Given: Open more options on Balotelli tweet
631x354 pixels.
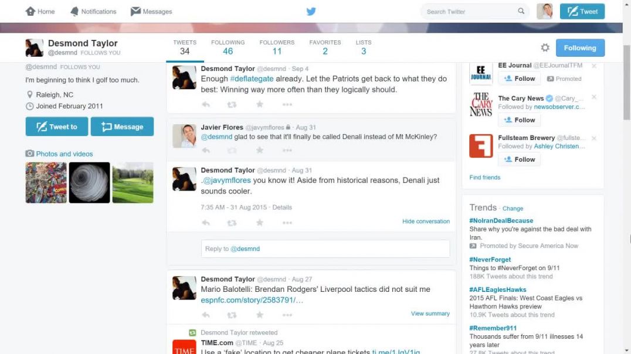Looking at the screenshot, I should [x=287, y=315].
